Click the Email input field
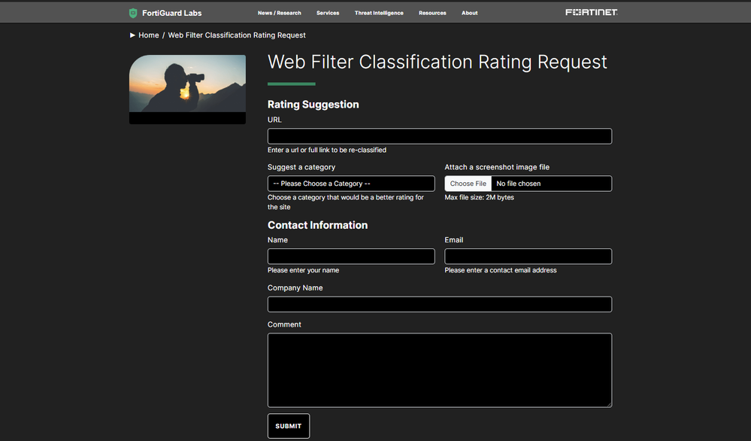Viewport: 751px width, 441px height. click(x=528, y=257)
